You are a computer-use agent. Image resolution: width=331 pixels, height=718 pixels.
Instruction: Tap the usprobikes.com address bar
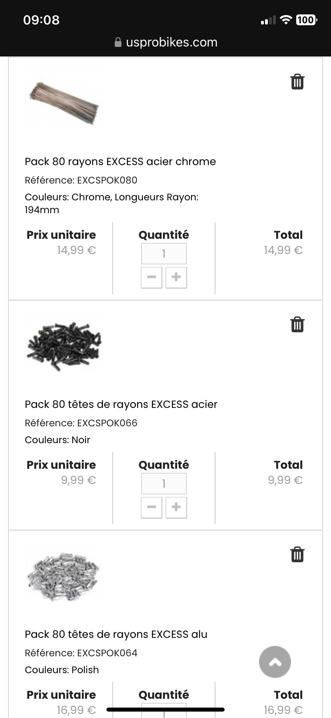tap(171, 42)
